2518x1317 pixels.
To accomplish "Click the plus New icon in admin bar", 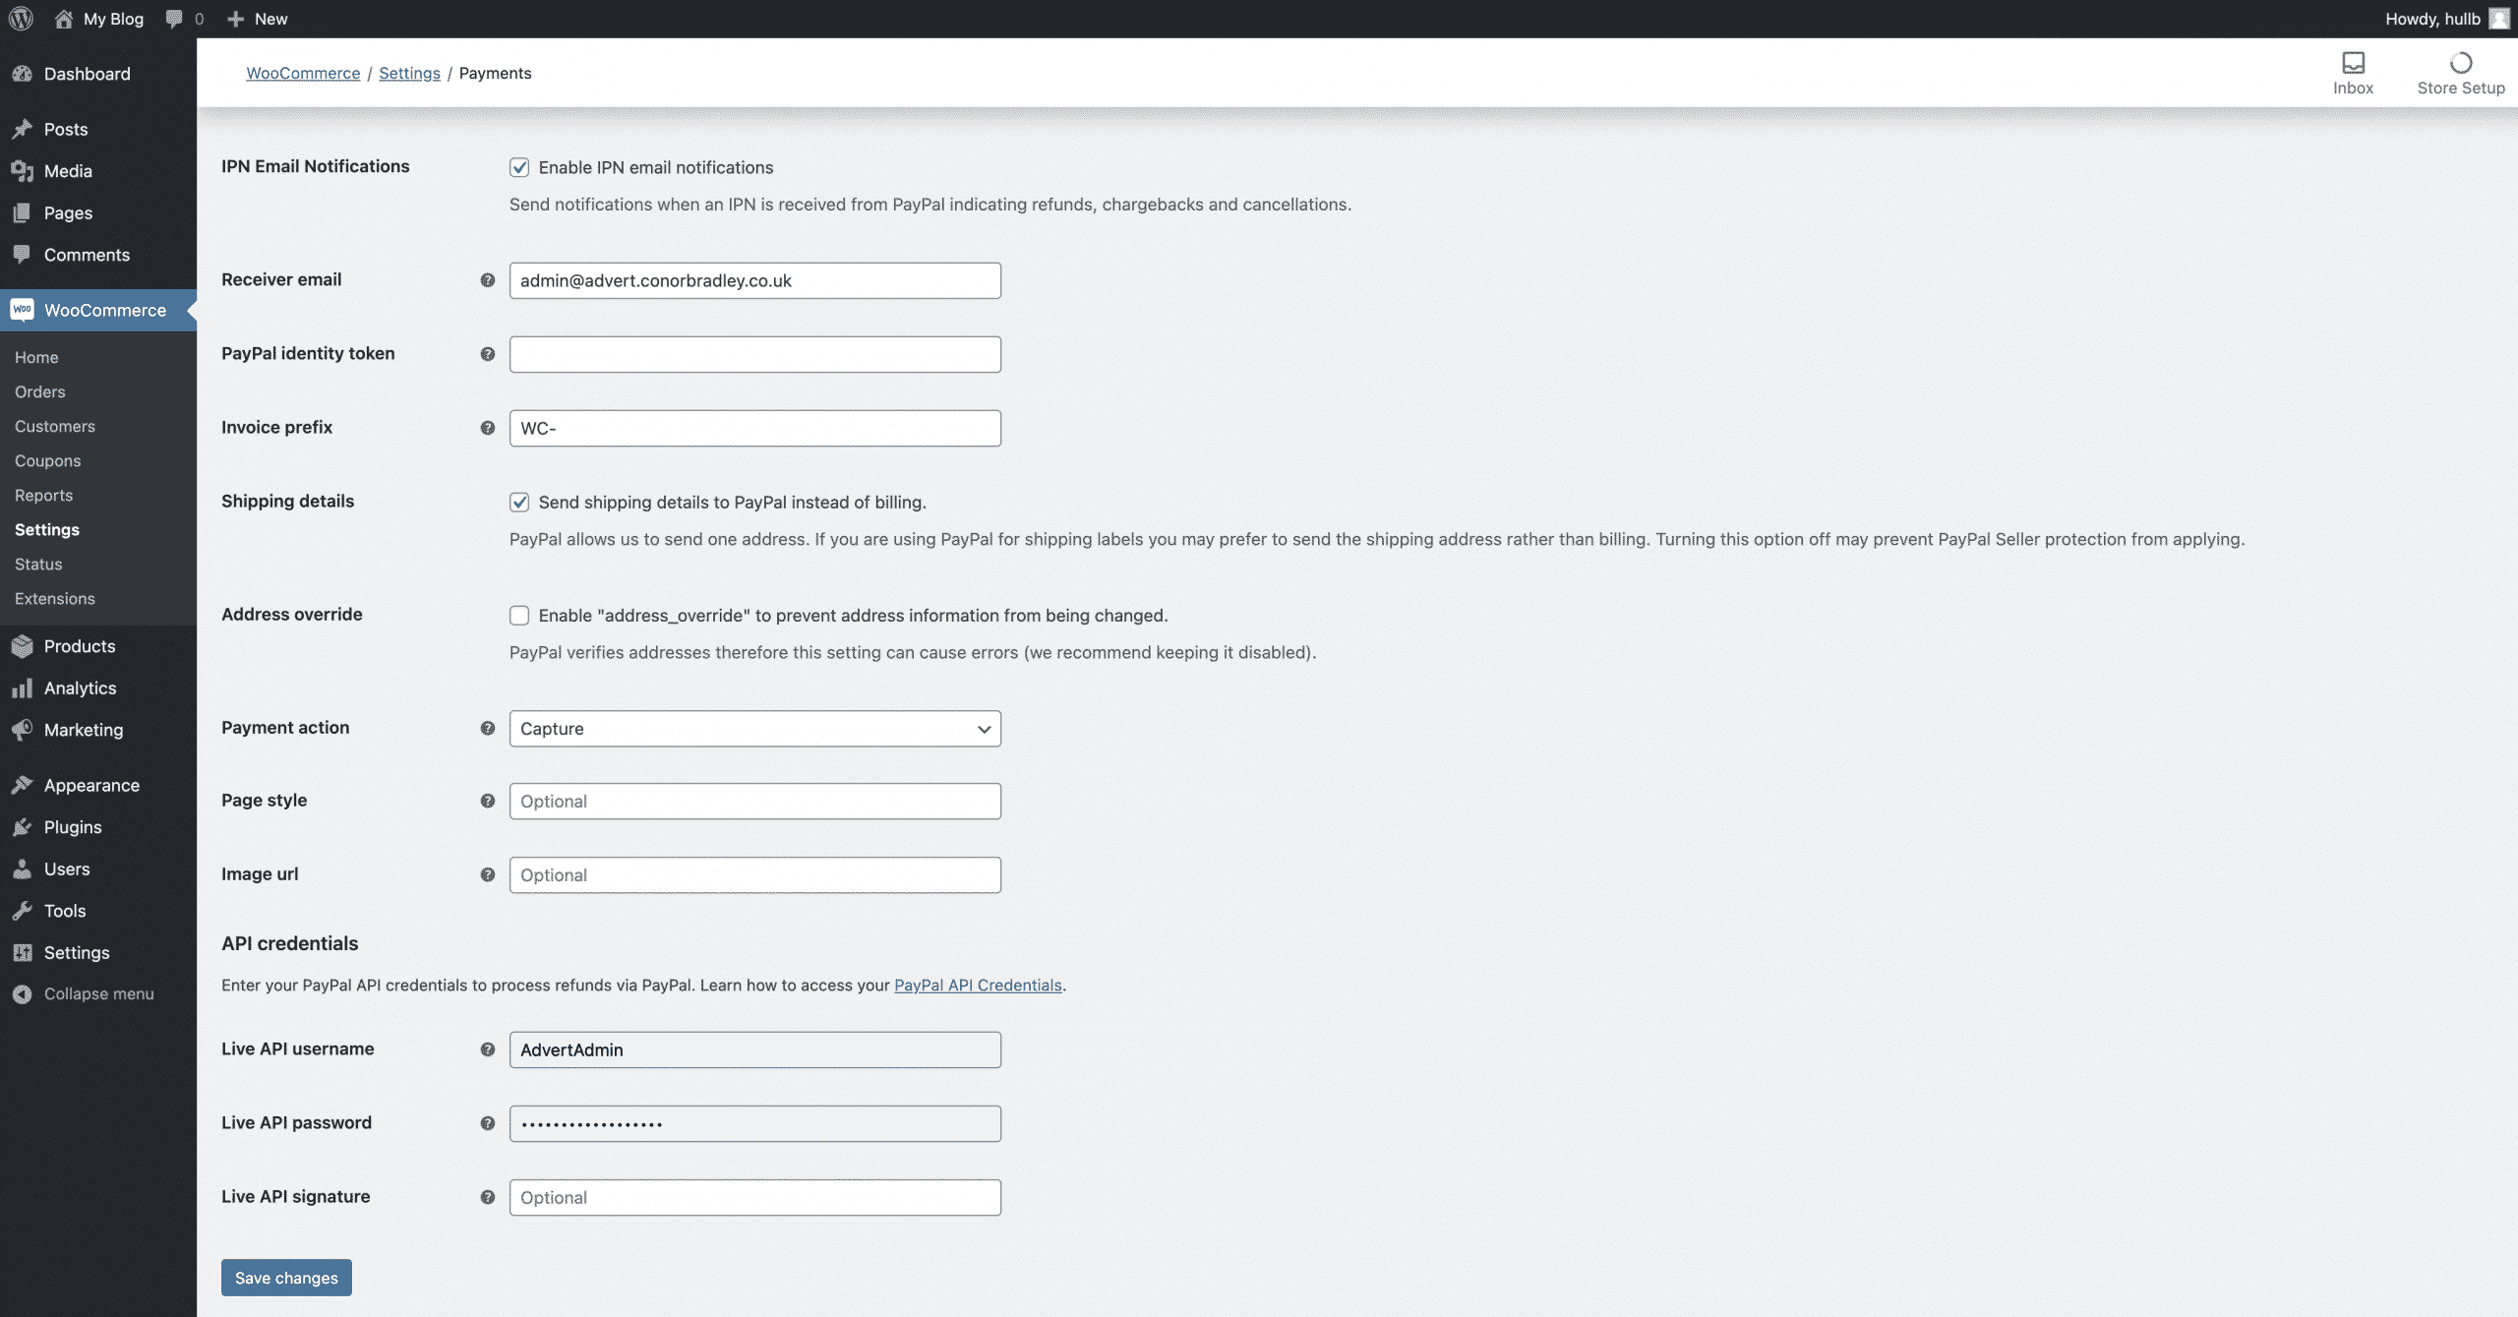I will (x=235, y=19).
